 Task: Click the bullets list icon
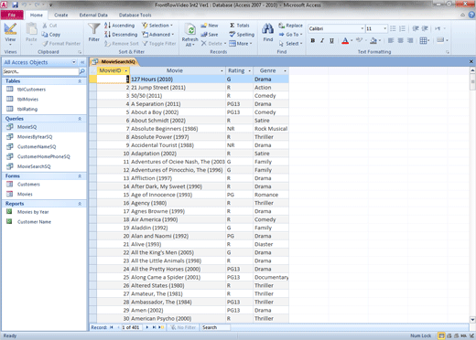point(393,28)
